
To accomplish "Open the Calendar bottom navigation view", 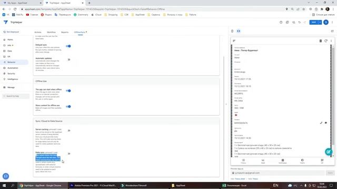I will coord(283,161).
